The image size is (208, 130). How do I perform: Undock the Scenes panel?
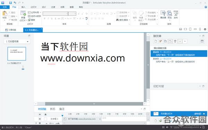(29, 36)
